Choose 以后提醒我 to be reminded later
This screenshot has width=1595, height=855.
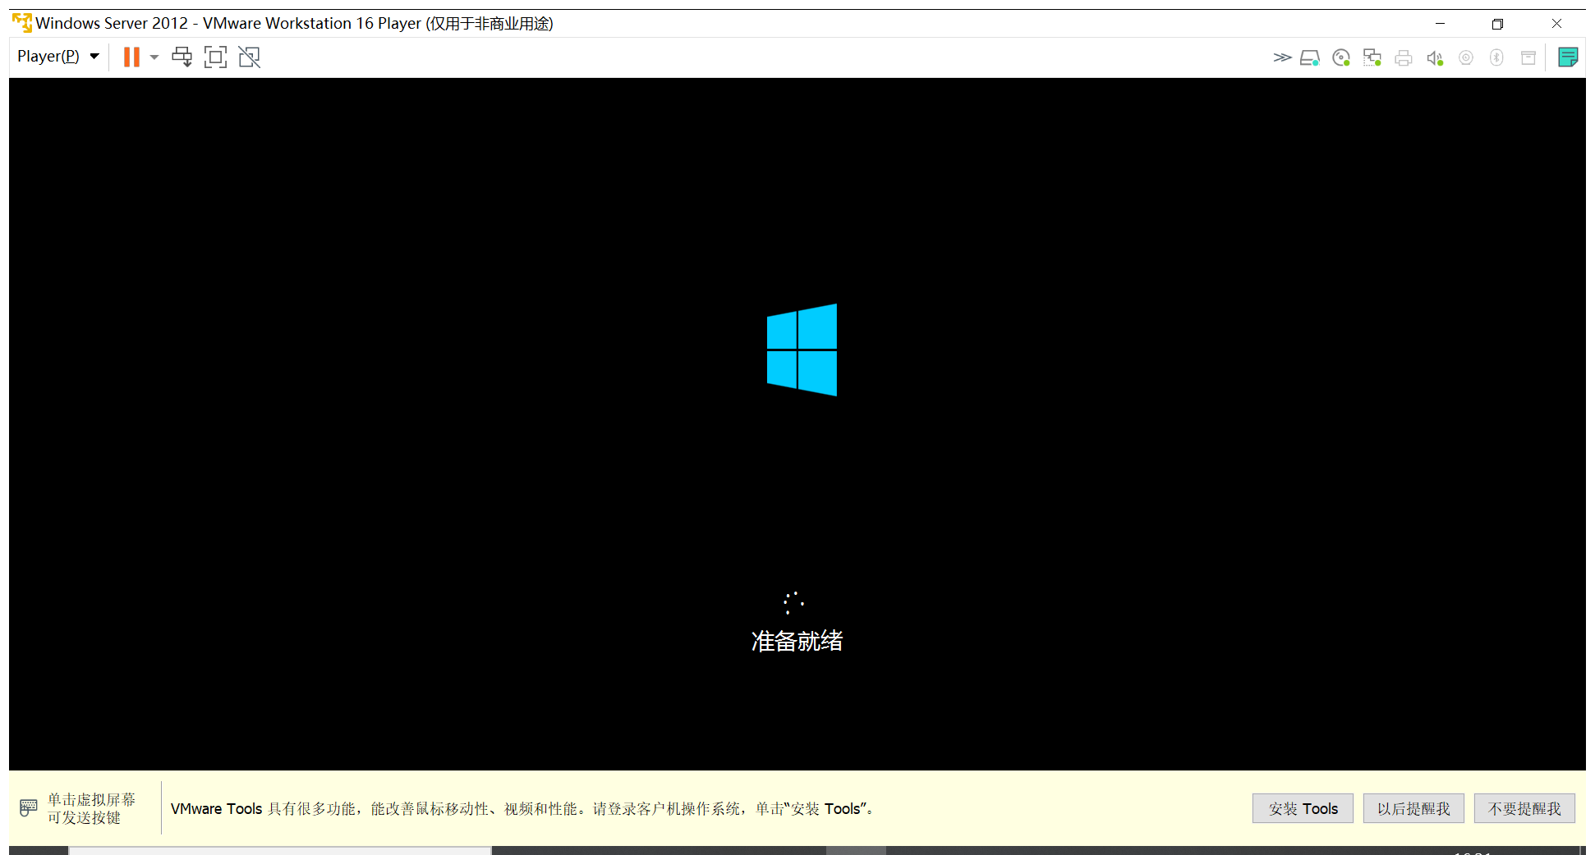(1413, 808)
